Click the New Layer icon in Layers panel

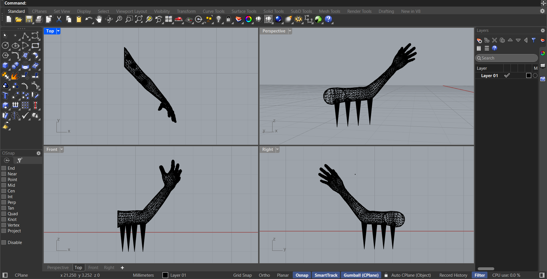pyautogui.click(x=479, y=40)
